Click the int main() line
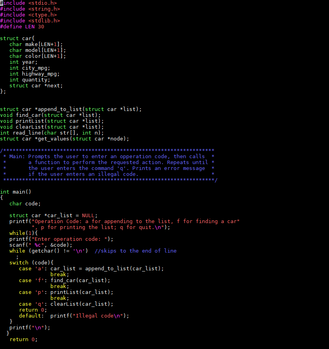 (x=14, y=192)
